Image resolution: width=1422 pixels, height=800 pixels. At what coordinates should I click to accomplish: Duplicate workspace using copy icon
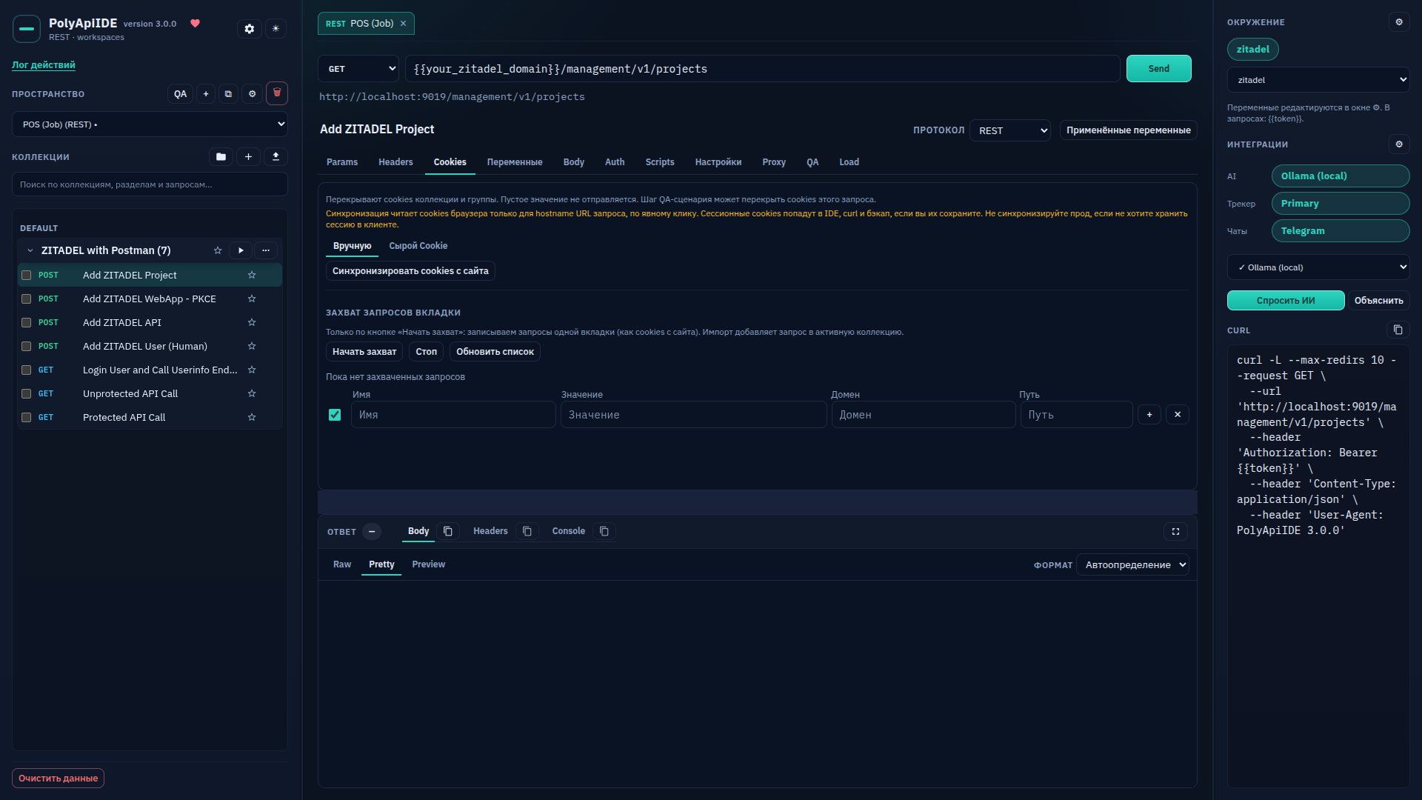point(228,94)
